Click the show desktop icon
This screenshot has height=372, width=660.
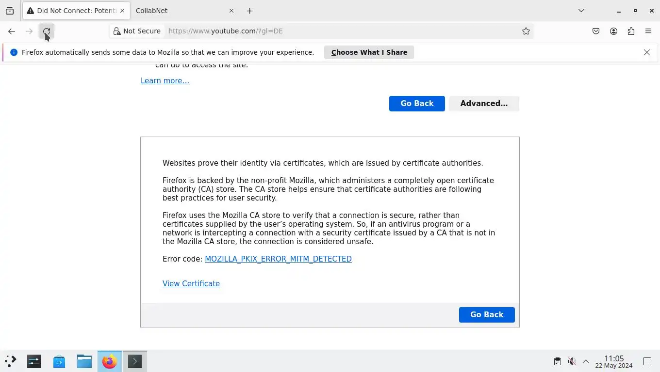click(647, 361)
